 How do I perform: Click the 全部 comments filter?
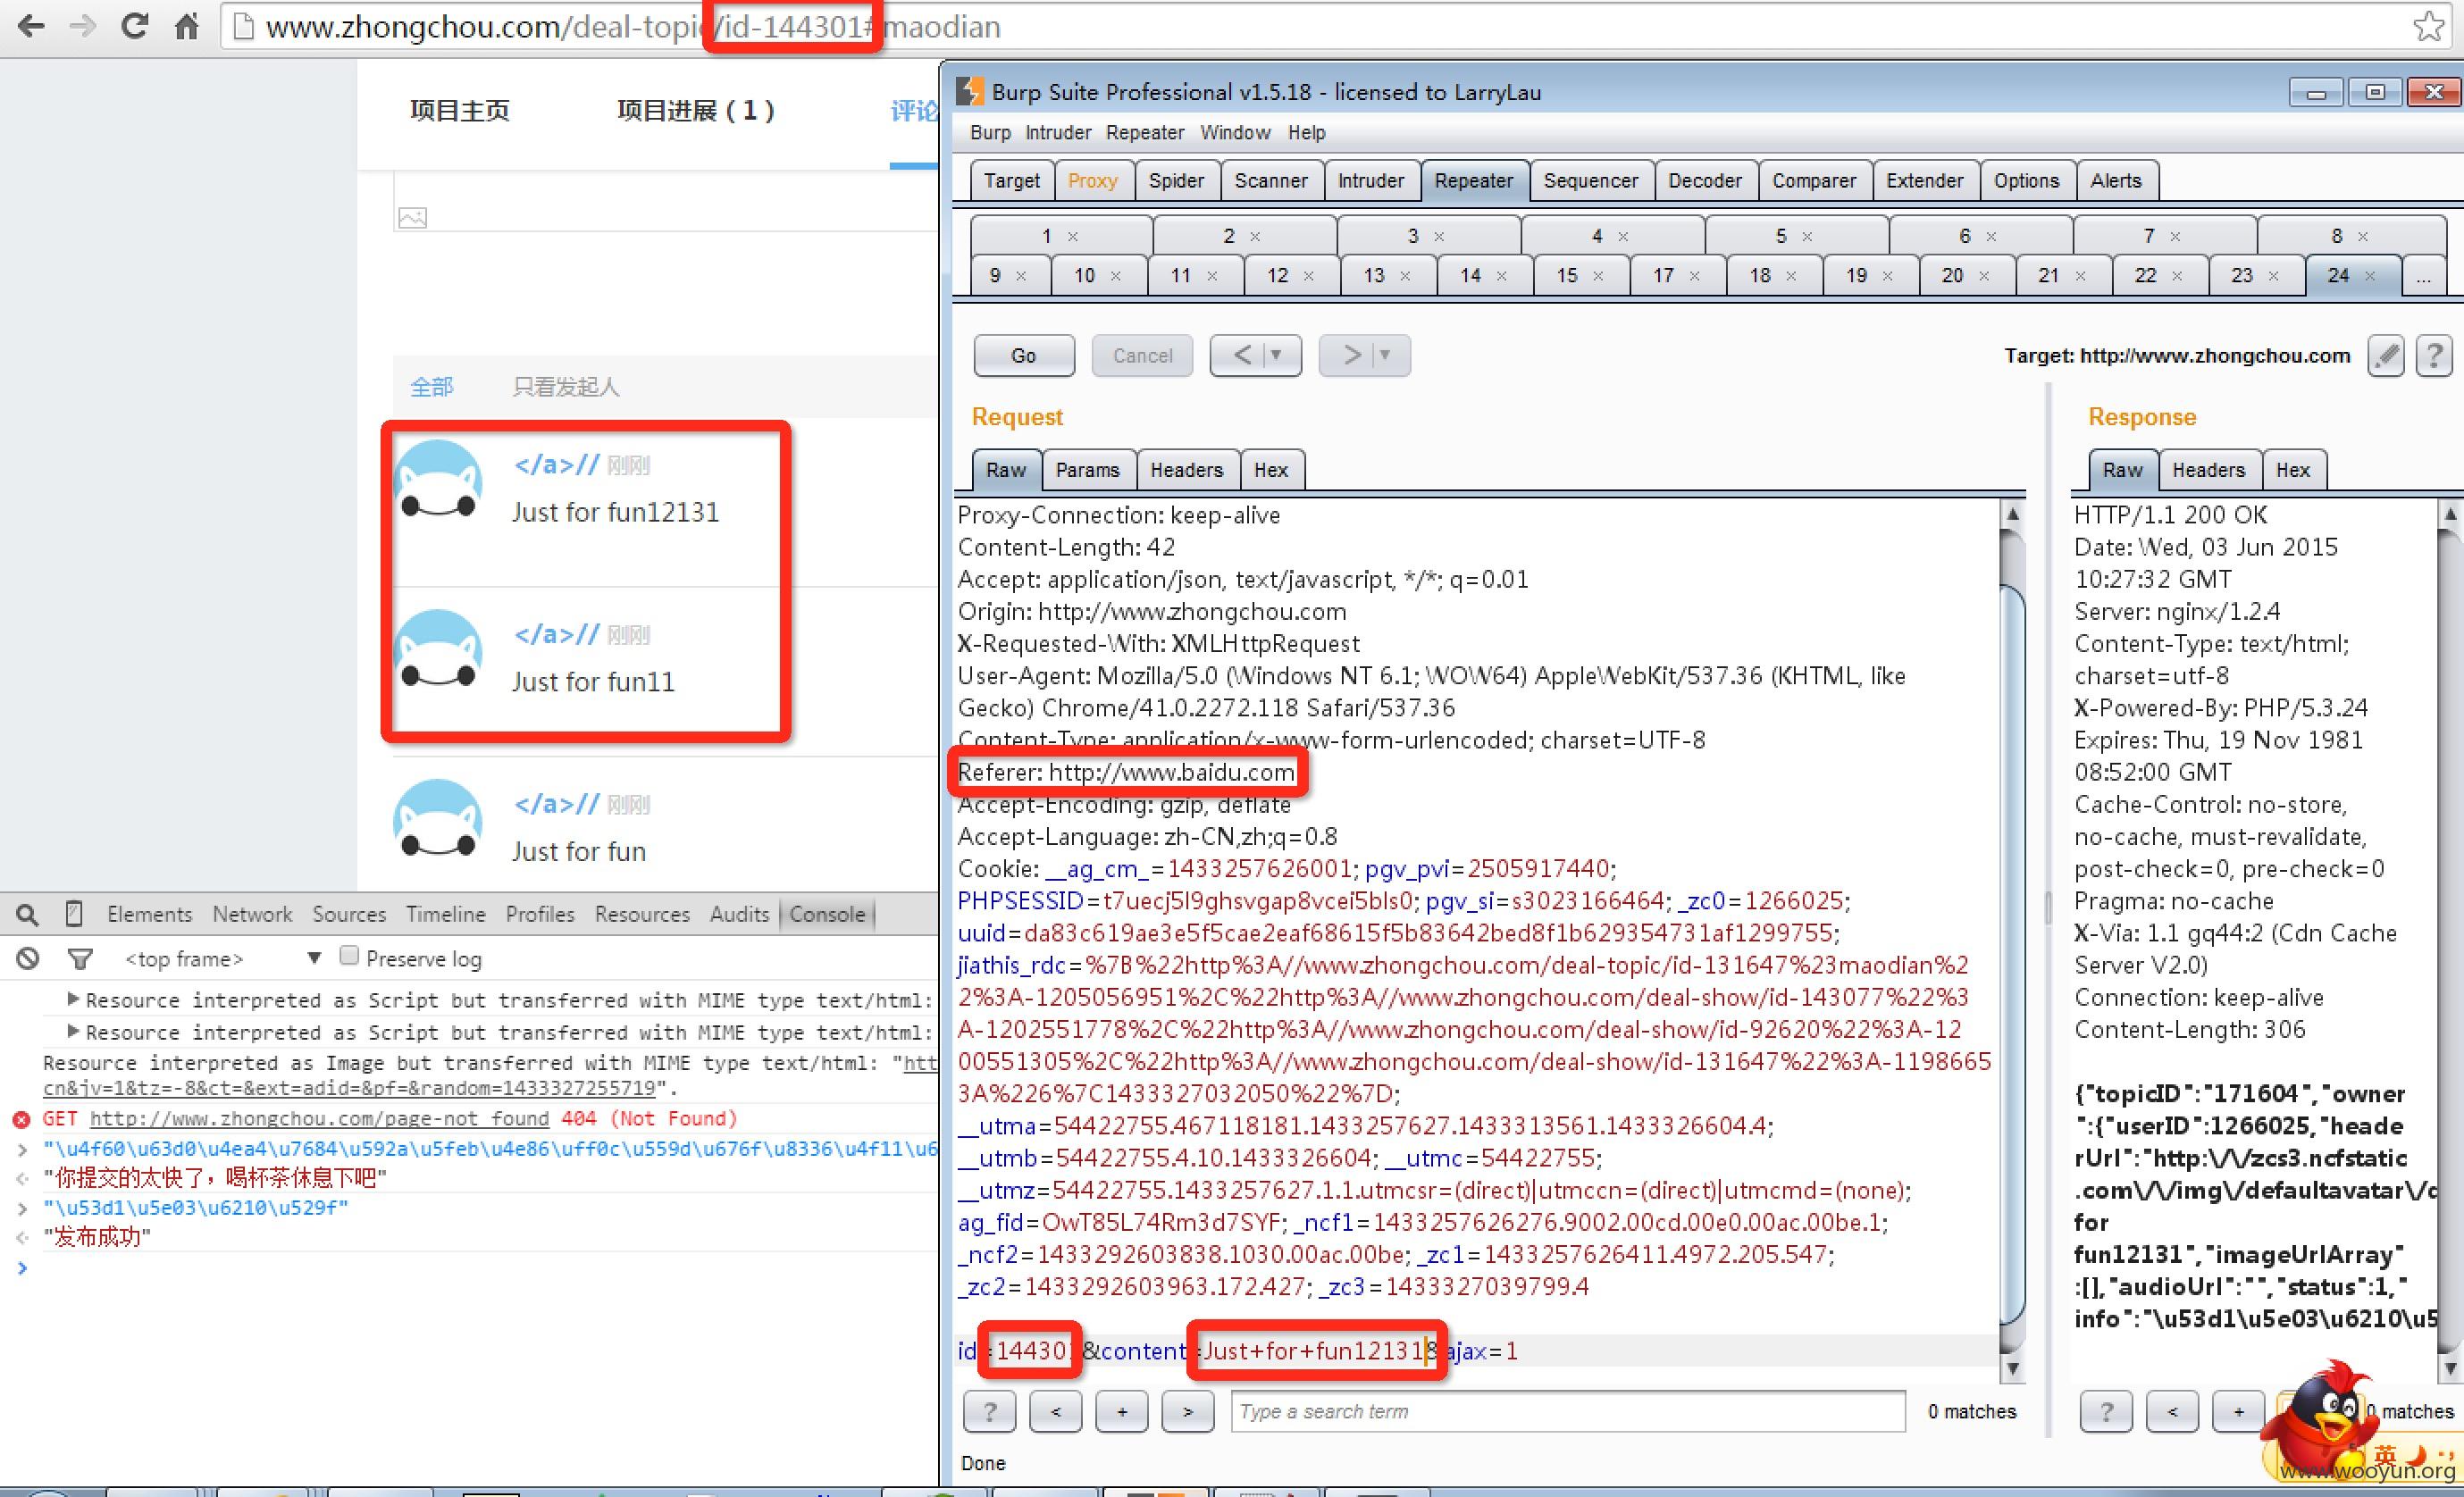click(x=432, y=386)
